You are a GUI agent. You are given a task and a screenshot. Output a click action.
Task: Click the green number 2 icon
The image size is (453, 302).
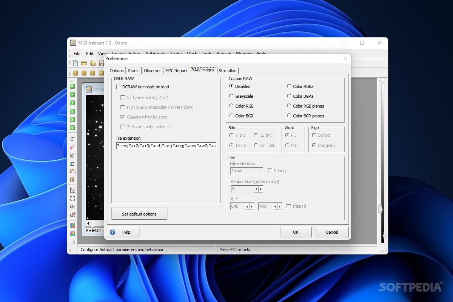pos(72,111)
